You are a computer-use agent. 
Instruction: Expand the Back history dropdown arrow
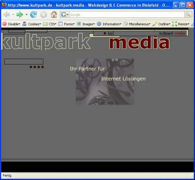point(13,15)
